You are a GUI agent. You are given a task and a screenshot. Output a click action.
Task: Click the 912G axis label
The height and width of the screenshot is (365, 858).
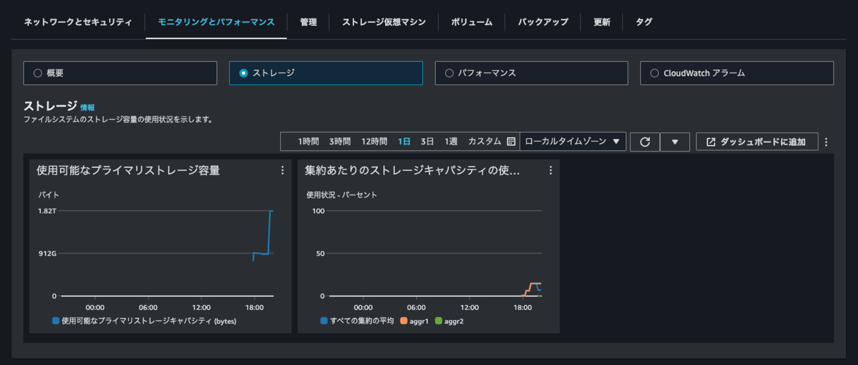pyautogui.click(x=48, y=253)
